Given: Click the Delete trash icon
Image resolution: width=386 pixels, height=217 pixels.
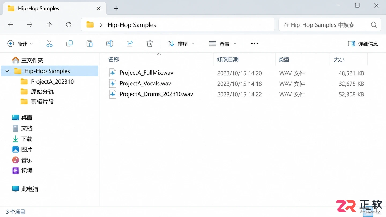Looking at the screenshot, I should [150, 43].
